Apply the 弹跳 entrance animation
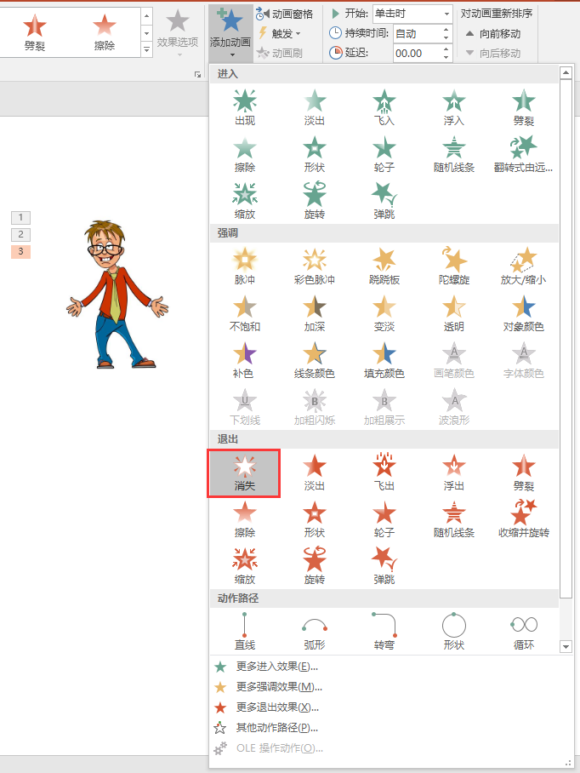The height and width of the screenshot is (773, 580). pyautogui.click(x=384, y=201)
